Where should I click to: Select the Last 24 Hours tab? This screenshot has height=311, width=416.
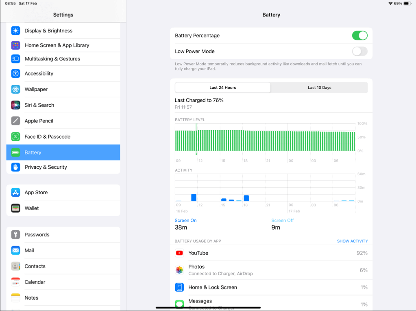pyautogui.click(x=223, y=88)
